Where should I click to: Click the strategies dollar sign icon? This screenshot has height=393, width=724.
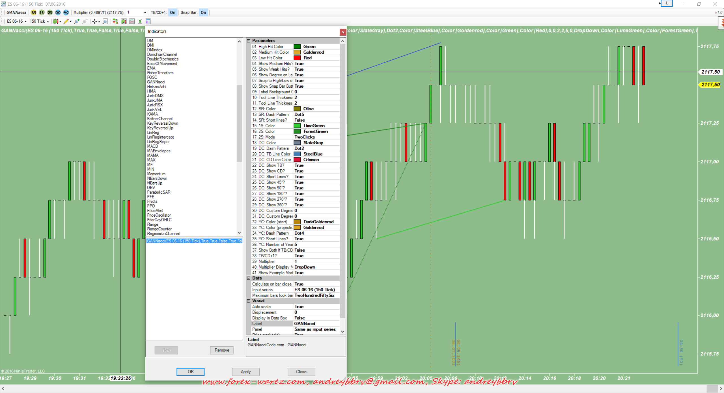pyautogui.click(x=140, y=21)
